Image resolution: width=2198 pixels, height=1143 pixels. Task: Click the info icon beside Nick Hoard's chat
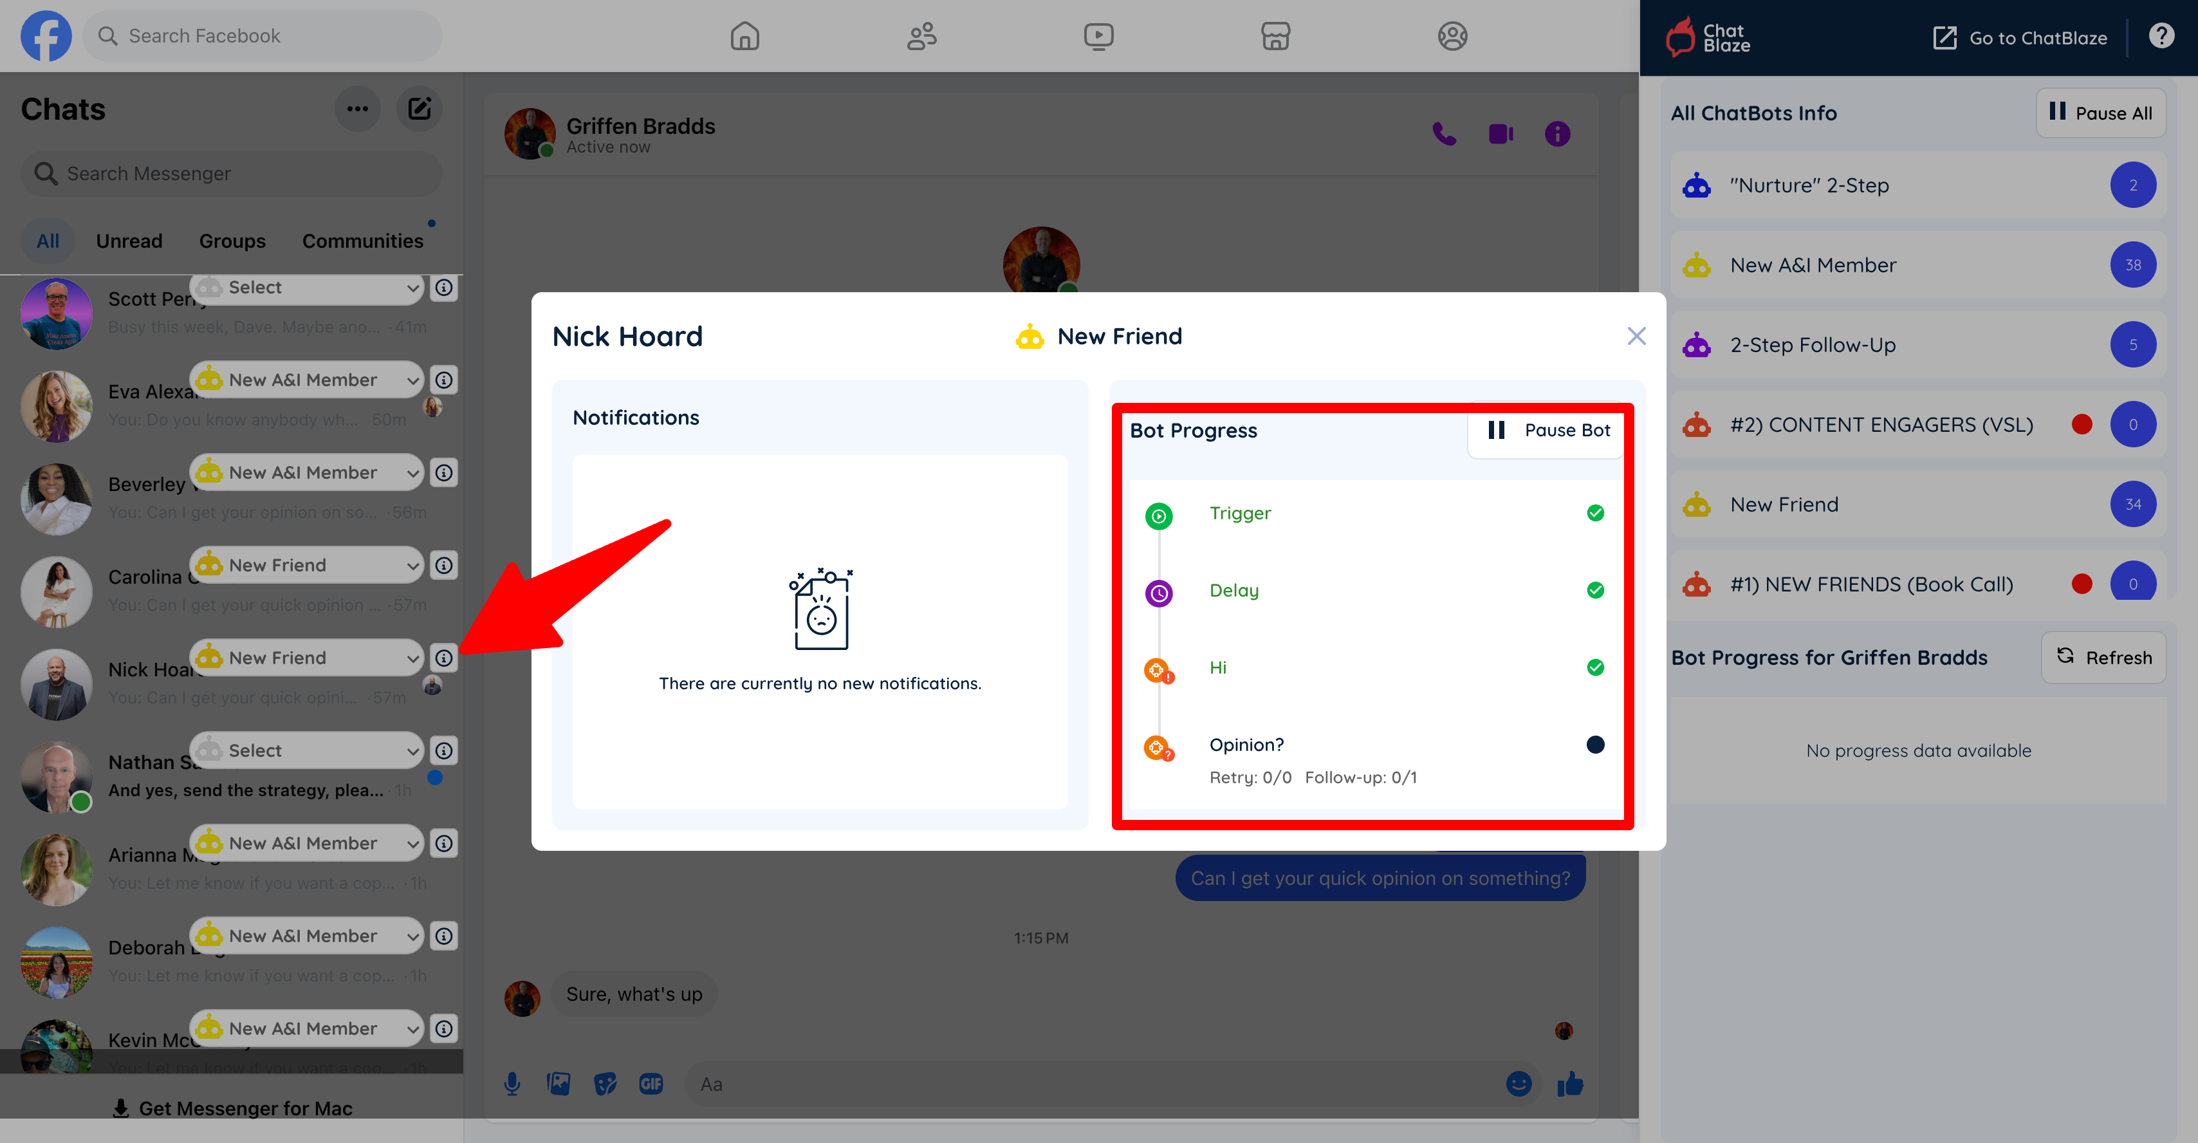tap(444, 657)
